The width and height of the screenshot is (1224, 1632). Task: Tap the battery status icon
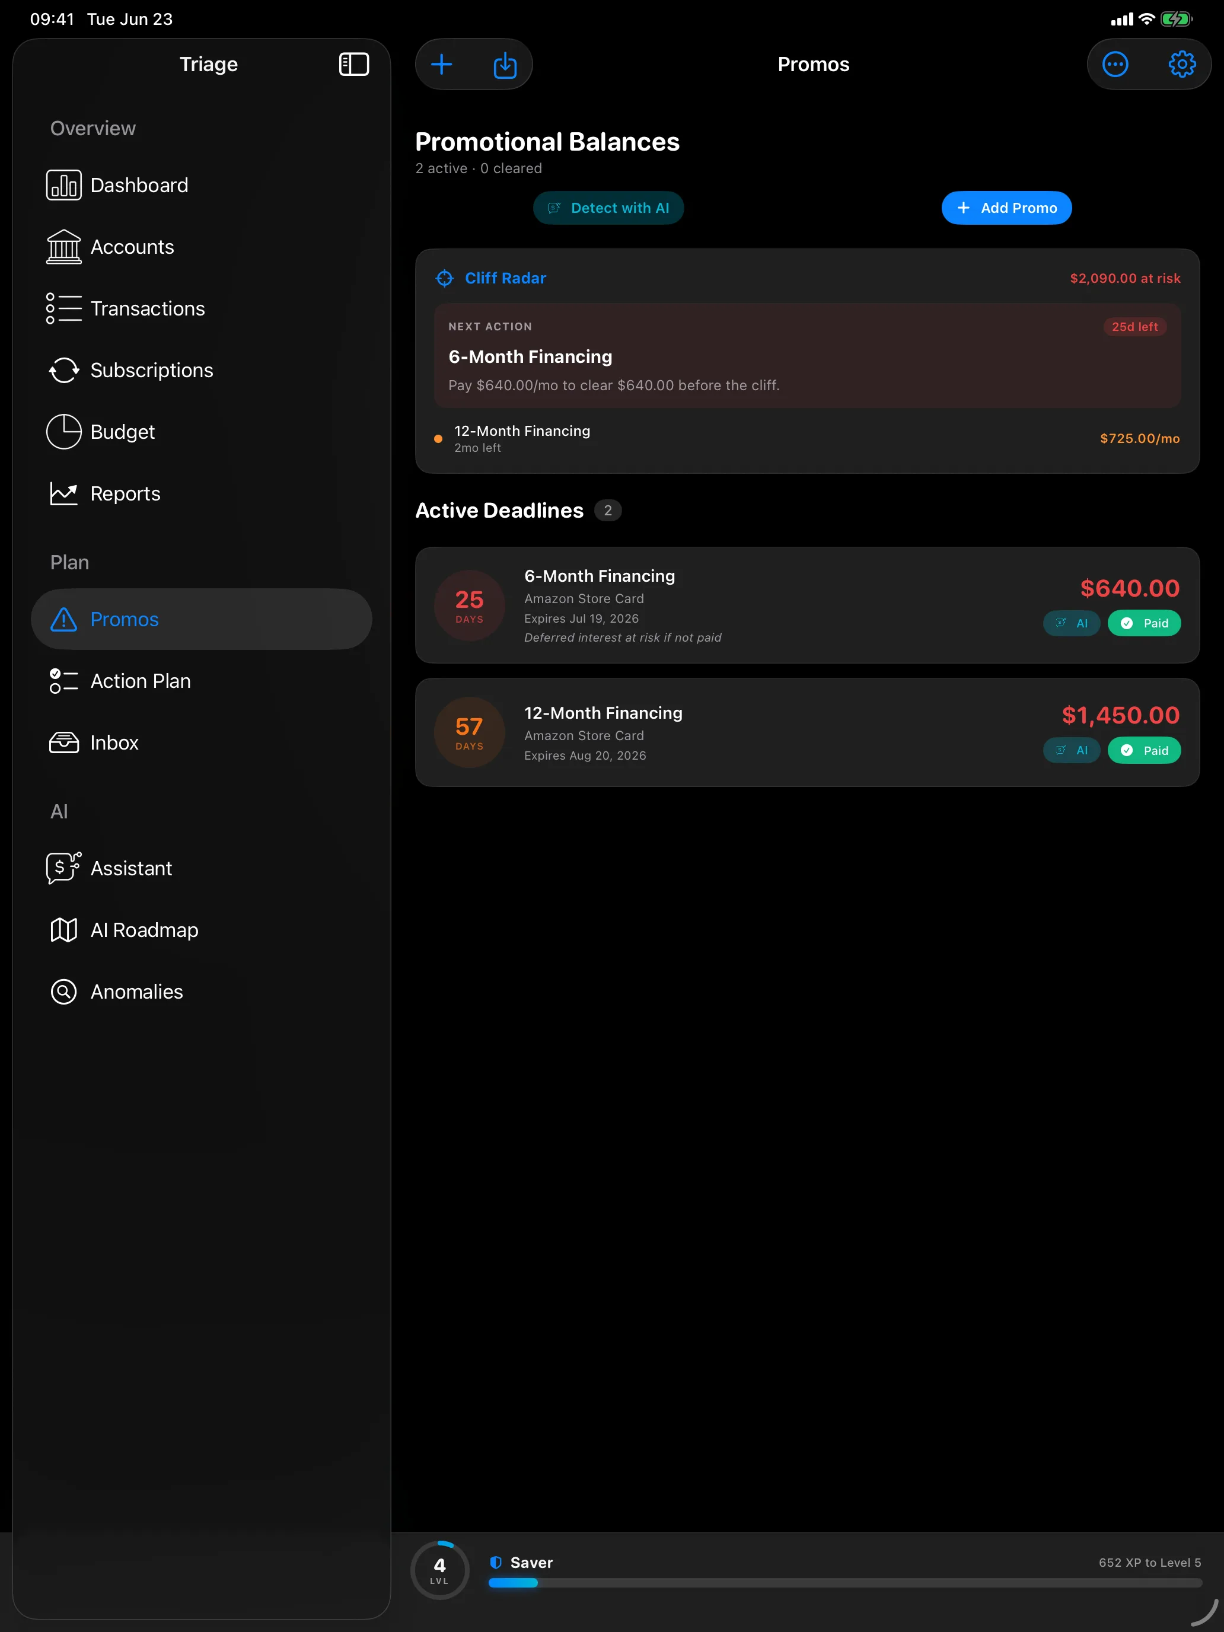click(1177, 19)
